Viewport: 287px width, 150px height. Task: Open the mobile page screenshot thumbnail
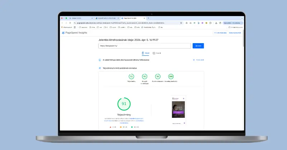coord(178,110)
